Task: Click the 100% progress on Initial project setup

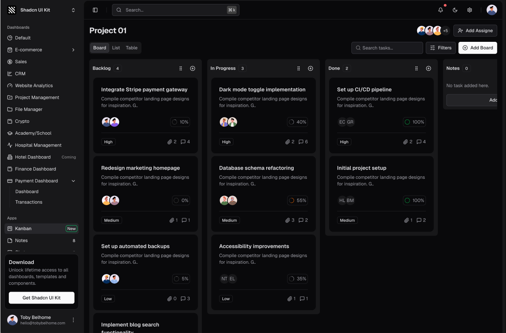Action: click(x=414, y=200)
